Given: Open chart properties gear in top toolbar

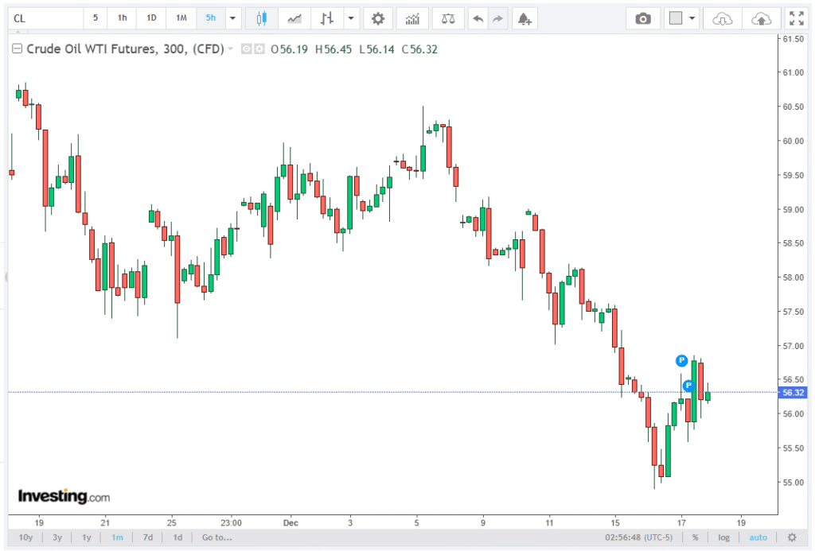Looking at the screenshot, I should coord(377,17).
